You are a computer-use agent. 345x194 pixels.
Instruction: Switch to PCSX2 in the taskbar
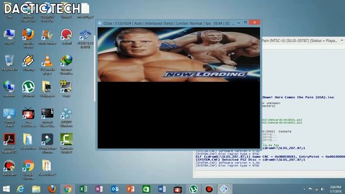pos(224,189)
